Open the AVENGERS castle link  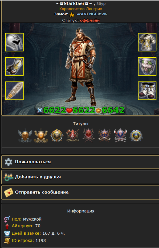(92, 14)
